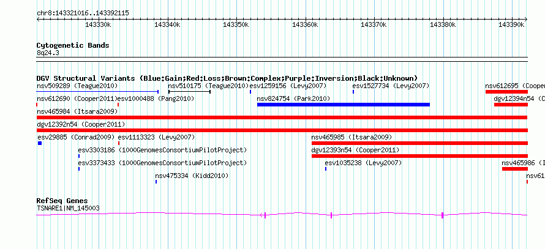Open the nsv465985 (Itsara2009) label
Viewport: 545px width, 249px height.
pyautogui.click(x=351, y=137)
